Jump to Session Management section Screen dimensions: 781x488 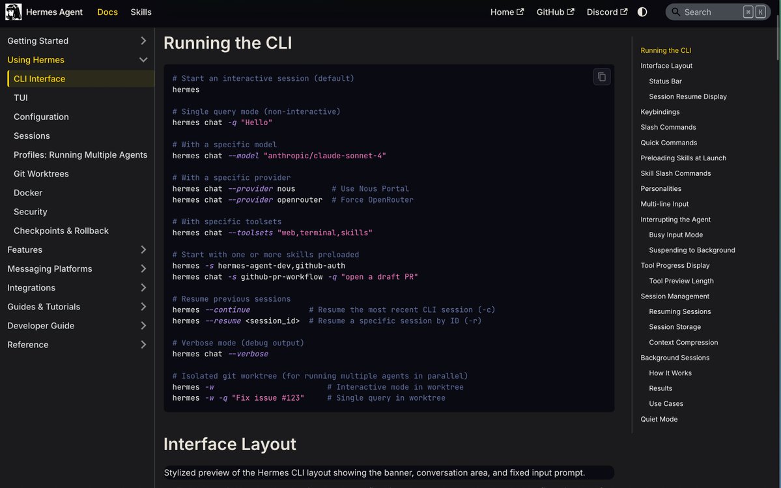click(675, 296)
